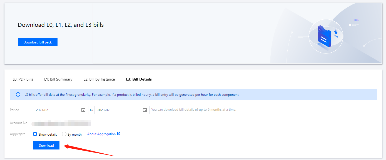
Task: Click the Download bill pack button
Action: [38, 42]
